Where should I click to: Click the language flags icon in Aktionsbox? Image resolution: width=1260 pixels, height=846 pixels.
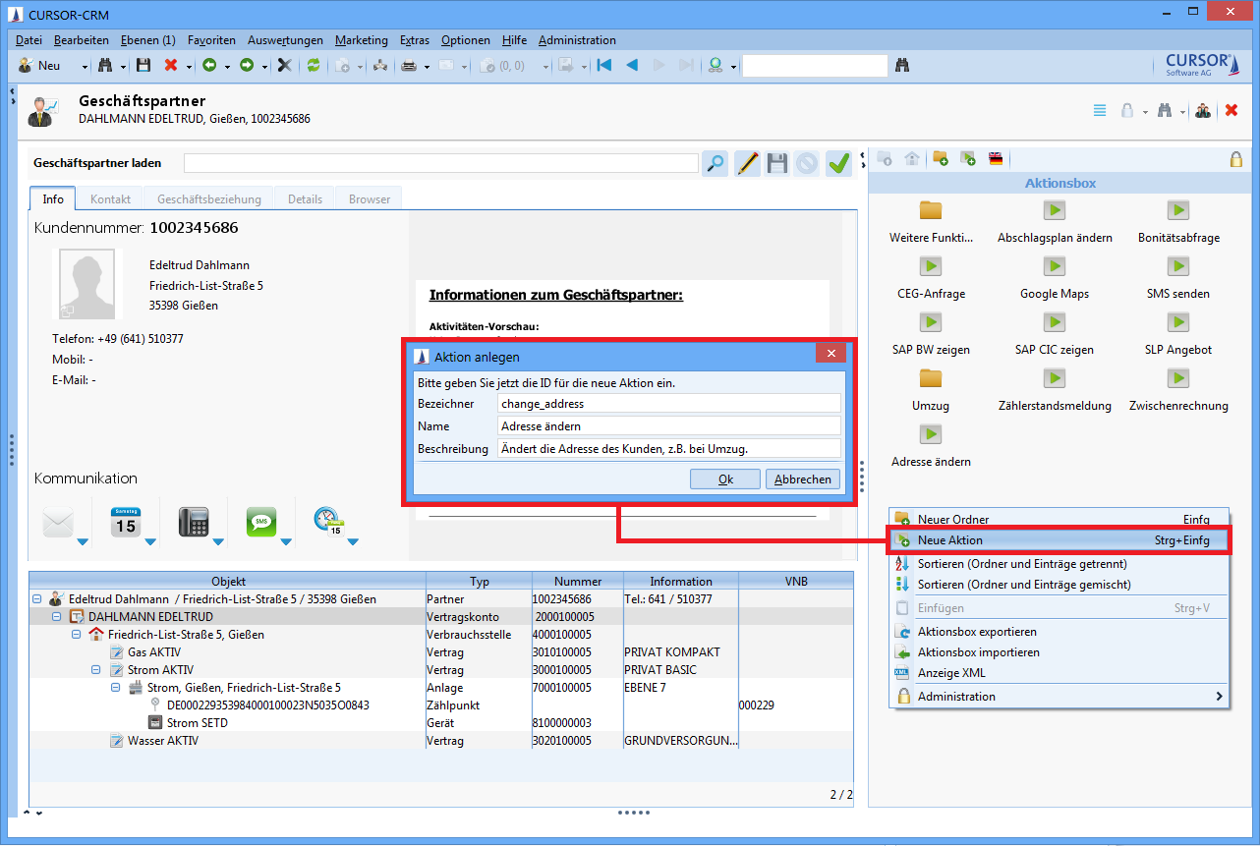996,158
